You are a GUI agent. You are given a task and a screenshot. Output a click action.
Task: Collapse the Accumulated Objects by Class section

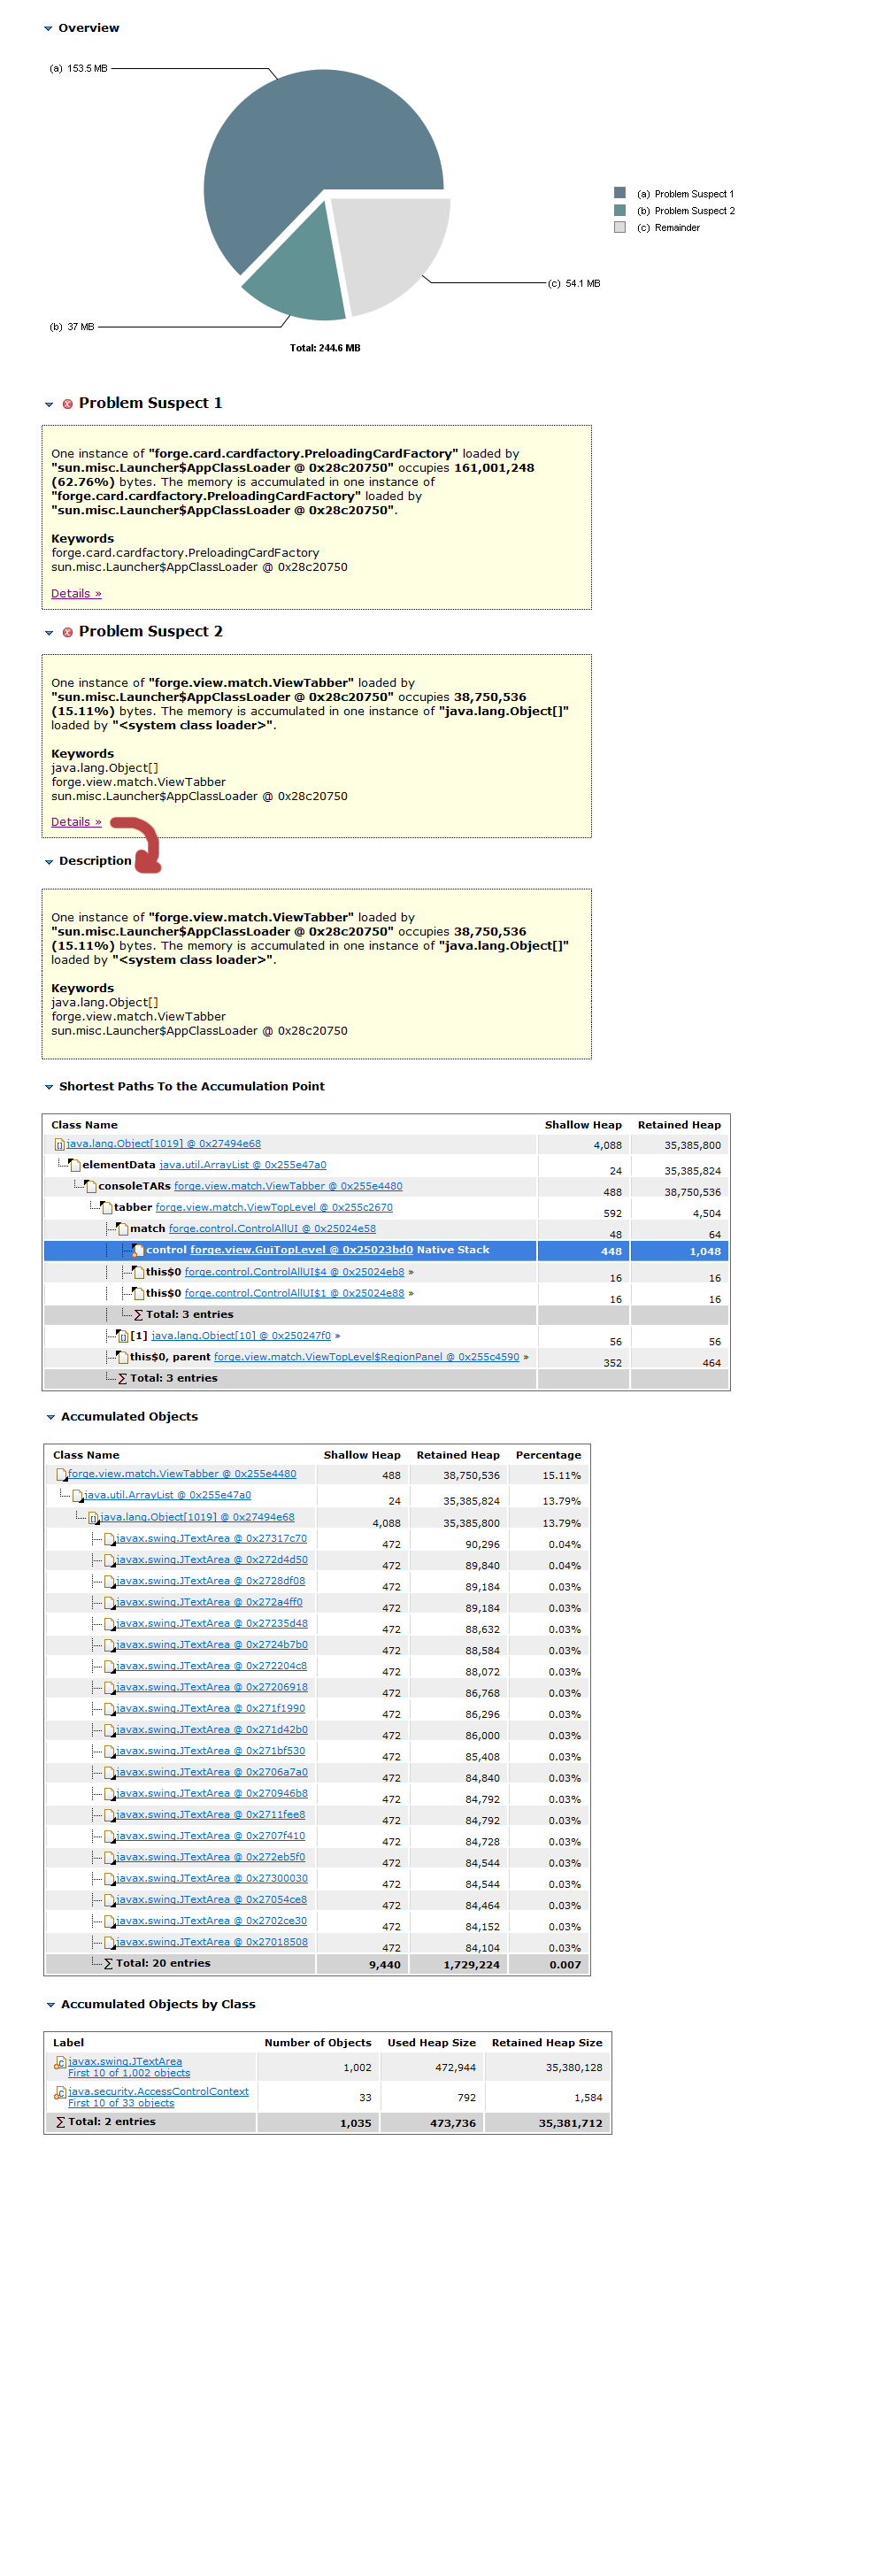50,2005
